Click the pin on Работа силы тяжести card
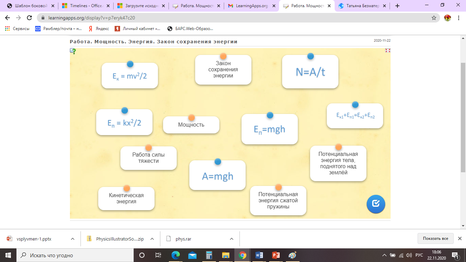466x262 pixels. coord(148,148)
